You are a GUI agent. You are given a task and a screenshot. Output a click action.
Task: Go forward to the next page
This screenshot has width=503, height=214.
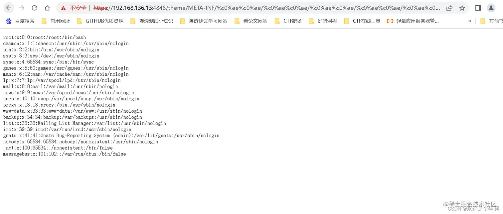(x=22, y=8)
